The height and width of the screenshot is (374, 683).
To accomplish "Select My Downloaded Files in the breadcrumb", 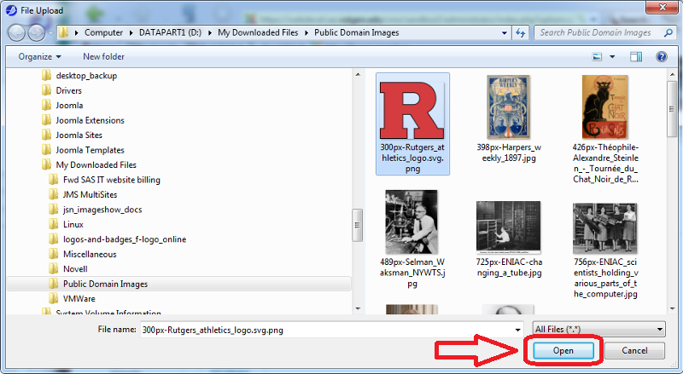I will click(x=258, y=32).
